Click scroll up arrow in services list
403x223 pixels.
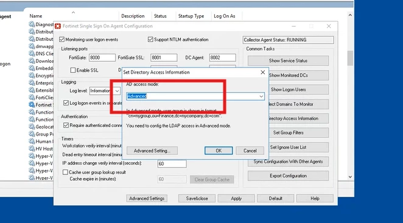click(350, 15)
